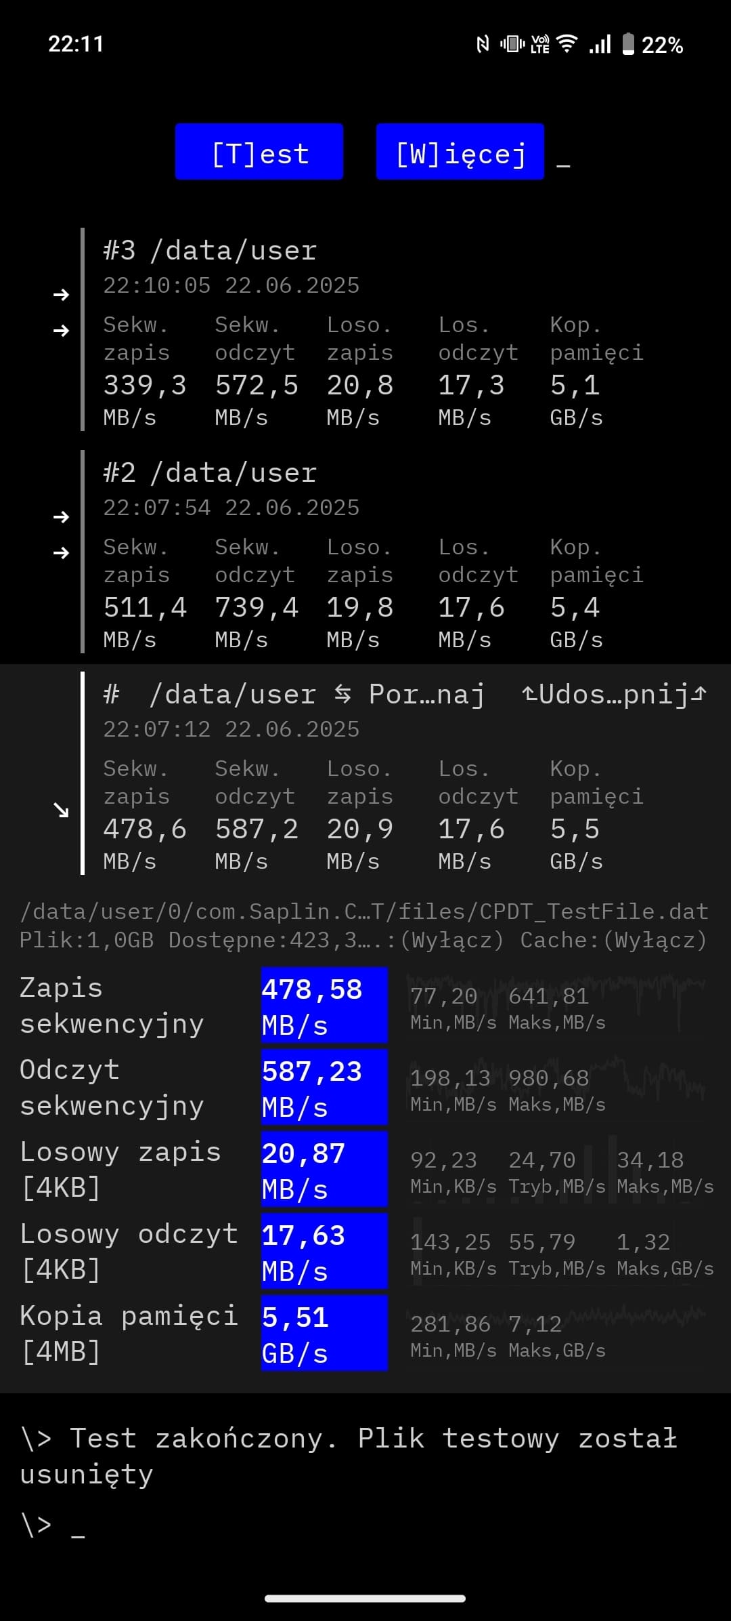Expand result #3 /data/user header

point(210,251)
